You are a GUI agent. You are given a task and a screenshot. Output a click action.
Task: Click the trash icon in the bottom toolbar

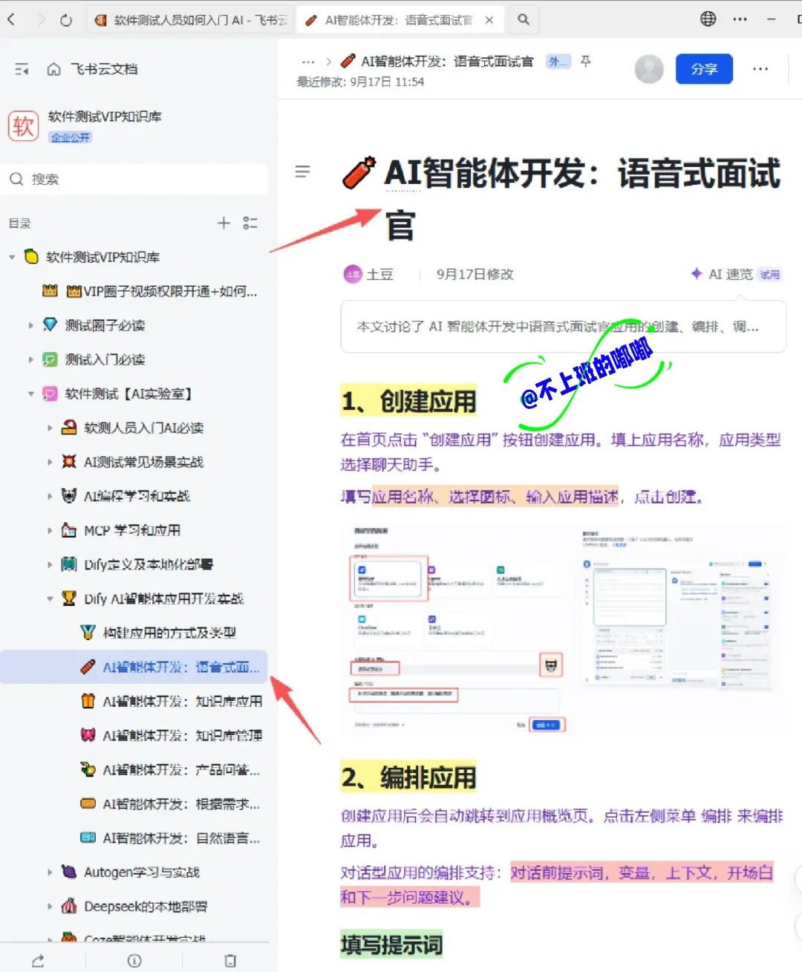click(x=229, y=960)
